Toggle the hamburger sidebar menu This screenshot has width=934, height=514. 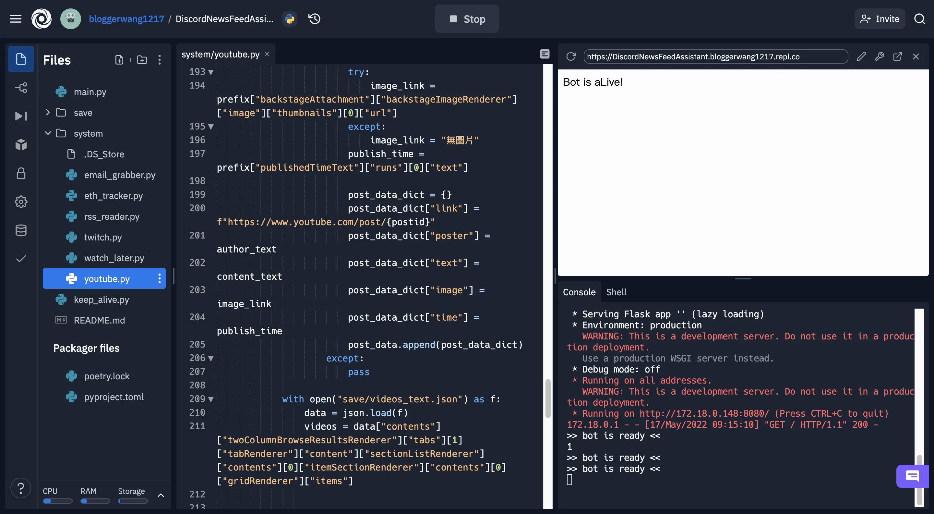[15, 19]
